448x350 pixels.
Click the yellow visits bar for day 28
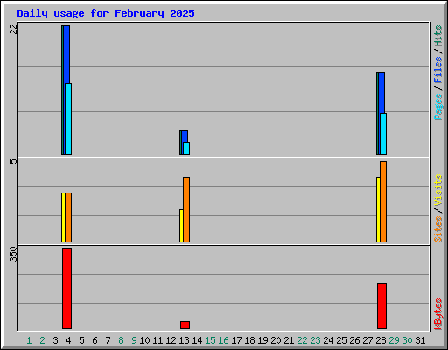(378, 209)
